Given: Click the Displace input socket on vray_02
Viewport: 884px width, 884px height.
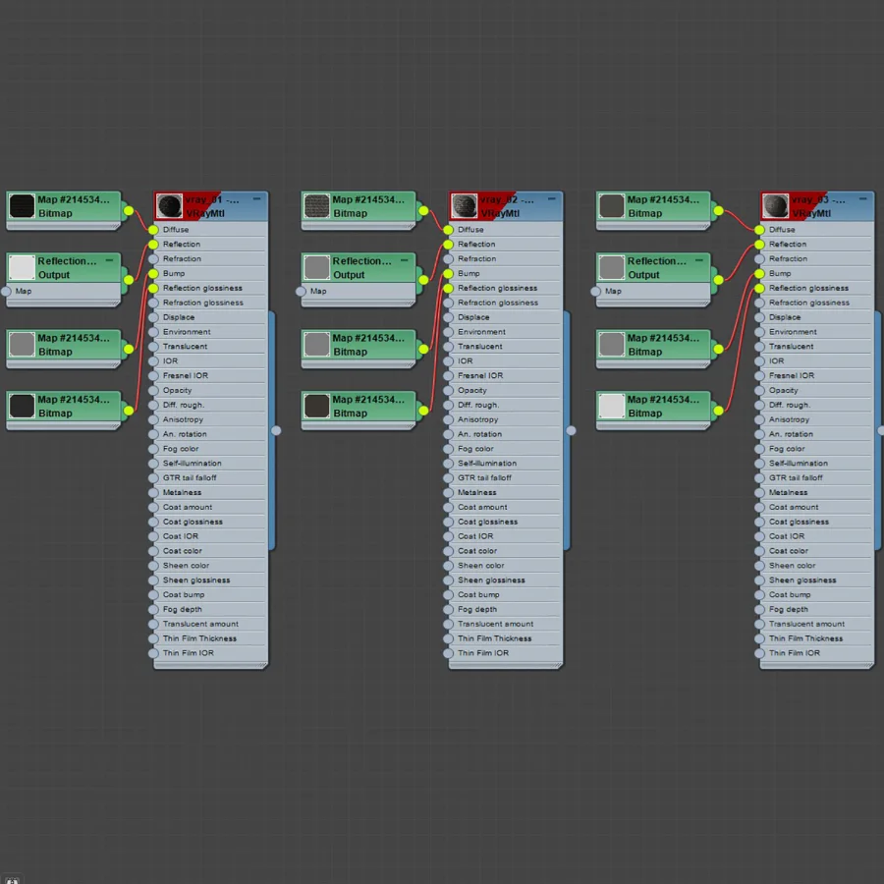Looking at the screenshot, I should [x=448, y=317].
